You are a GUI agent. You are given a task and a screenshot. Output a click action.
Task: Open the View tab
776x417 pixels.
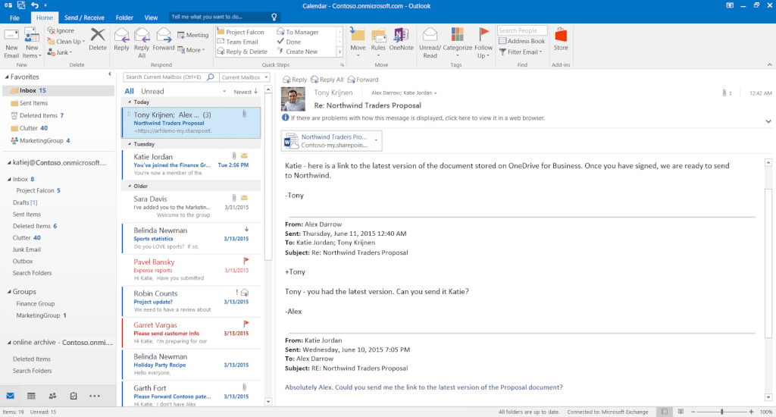(151, 17)
